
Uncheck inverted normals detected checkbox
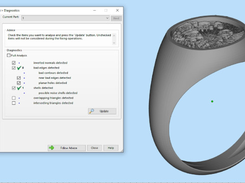tap(14, 63)
